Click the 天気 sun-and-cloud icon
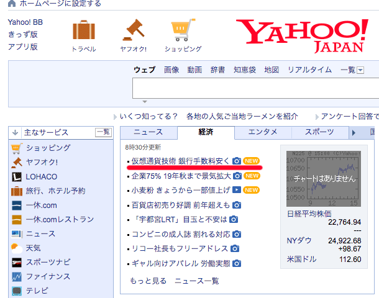Image resolution: width=379 pixels, height=298 pixels. (x=17, y=248)
